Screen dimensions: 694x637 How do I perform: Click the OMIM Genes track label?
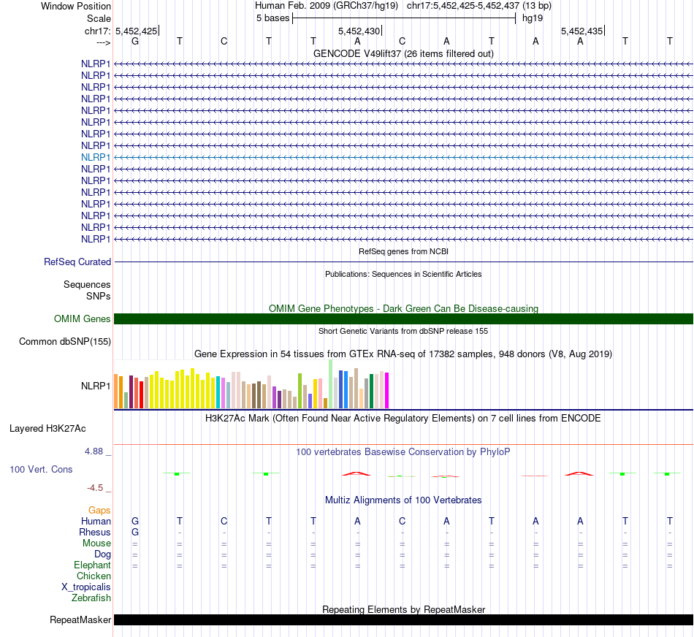[x=82, y=318]
